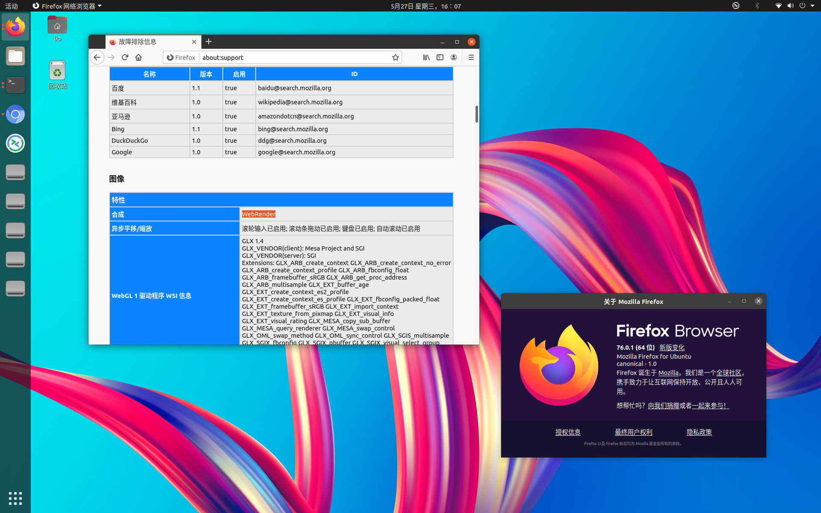821x513 pixels.
Task: Click the 图像 section heading
Action: pos(117,179)
